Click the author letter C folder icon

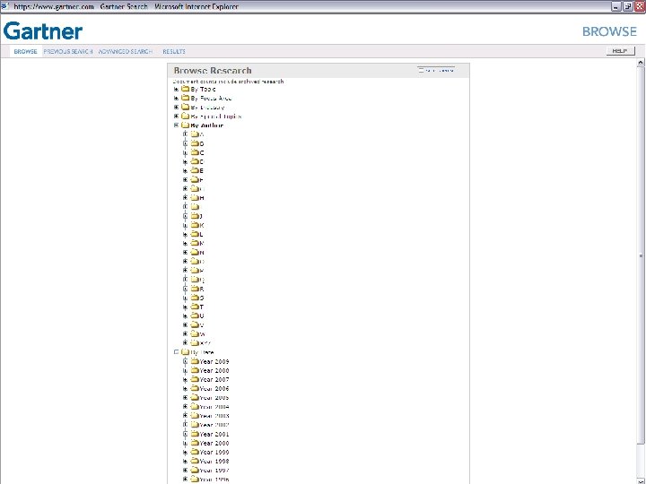pos(195,152)
